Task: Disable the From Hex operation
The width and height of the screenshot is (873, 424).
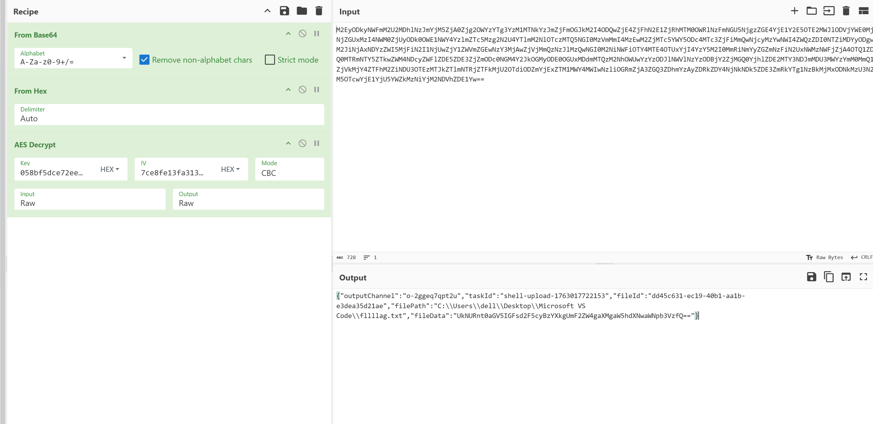Action: 302,90
